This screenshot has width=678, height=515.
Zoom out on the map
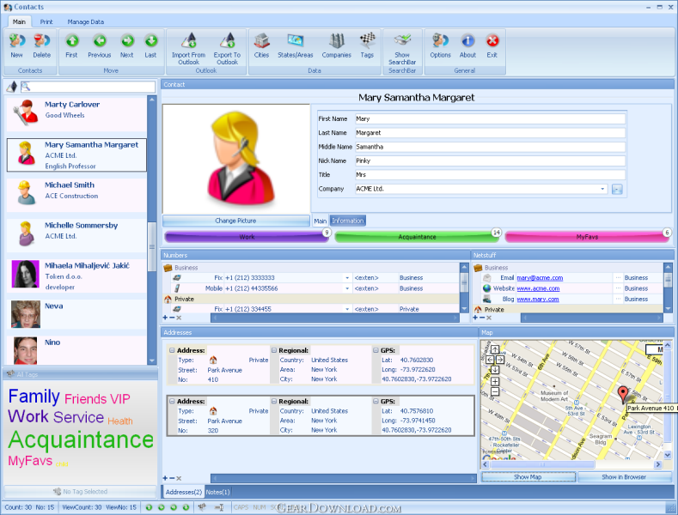(x=495, y=392)
